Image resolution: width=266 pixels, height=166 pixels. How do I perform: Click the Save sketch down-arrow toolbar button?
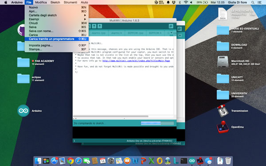100,26
